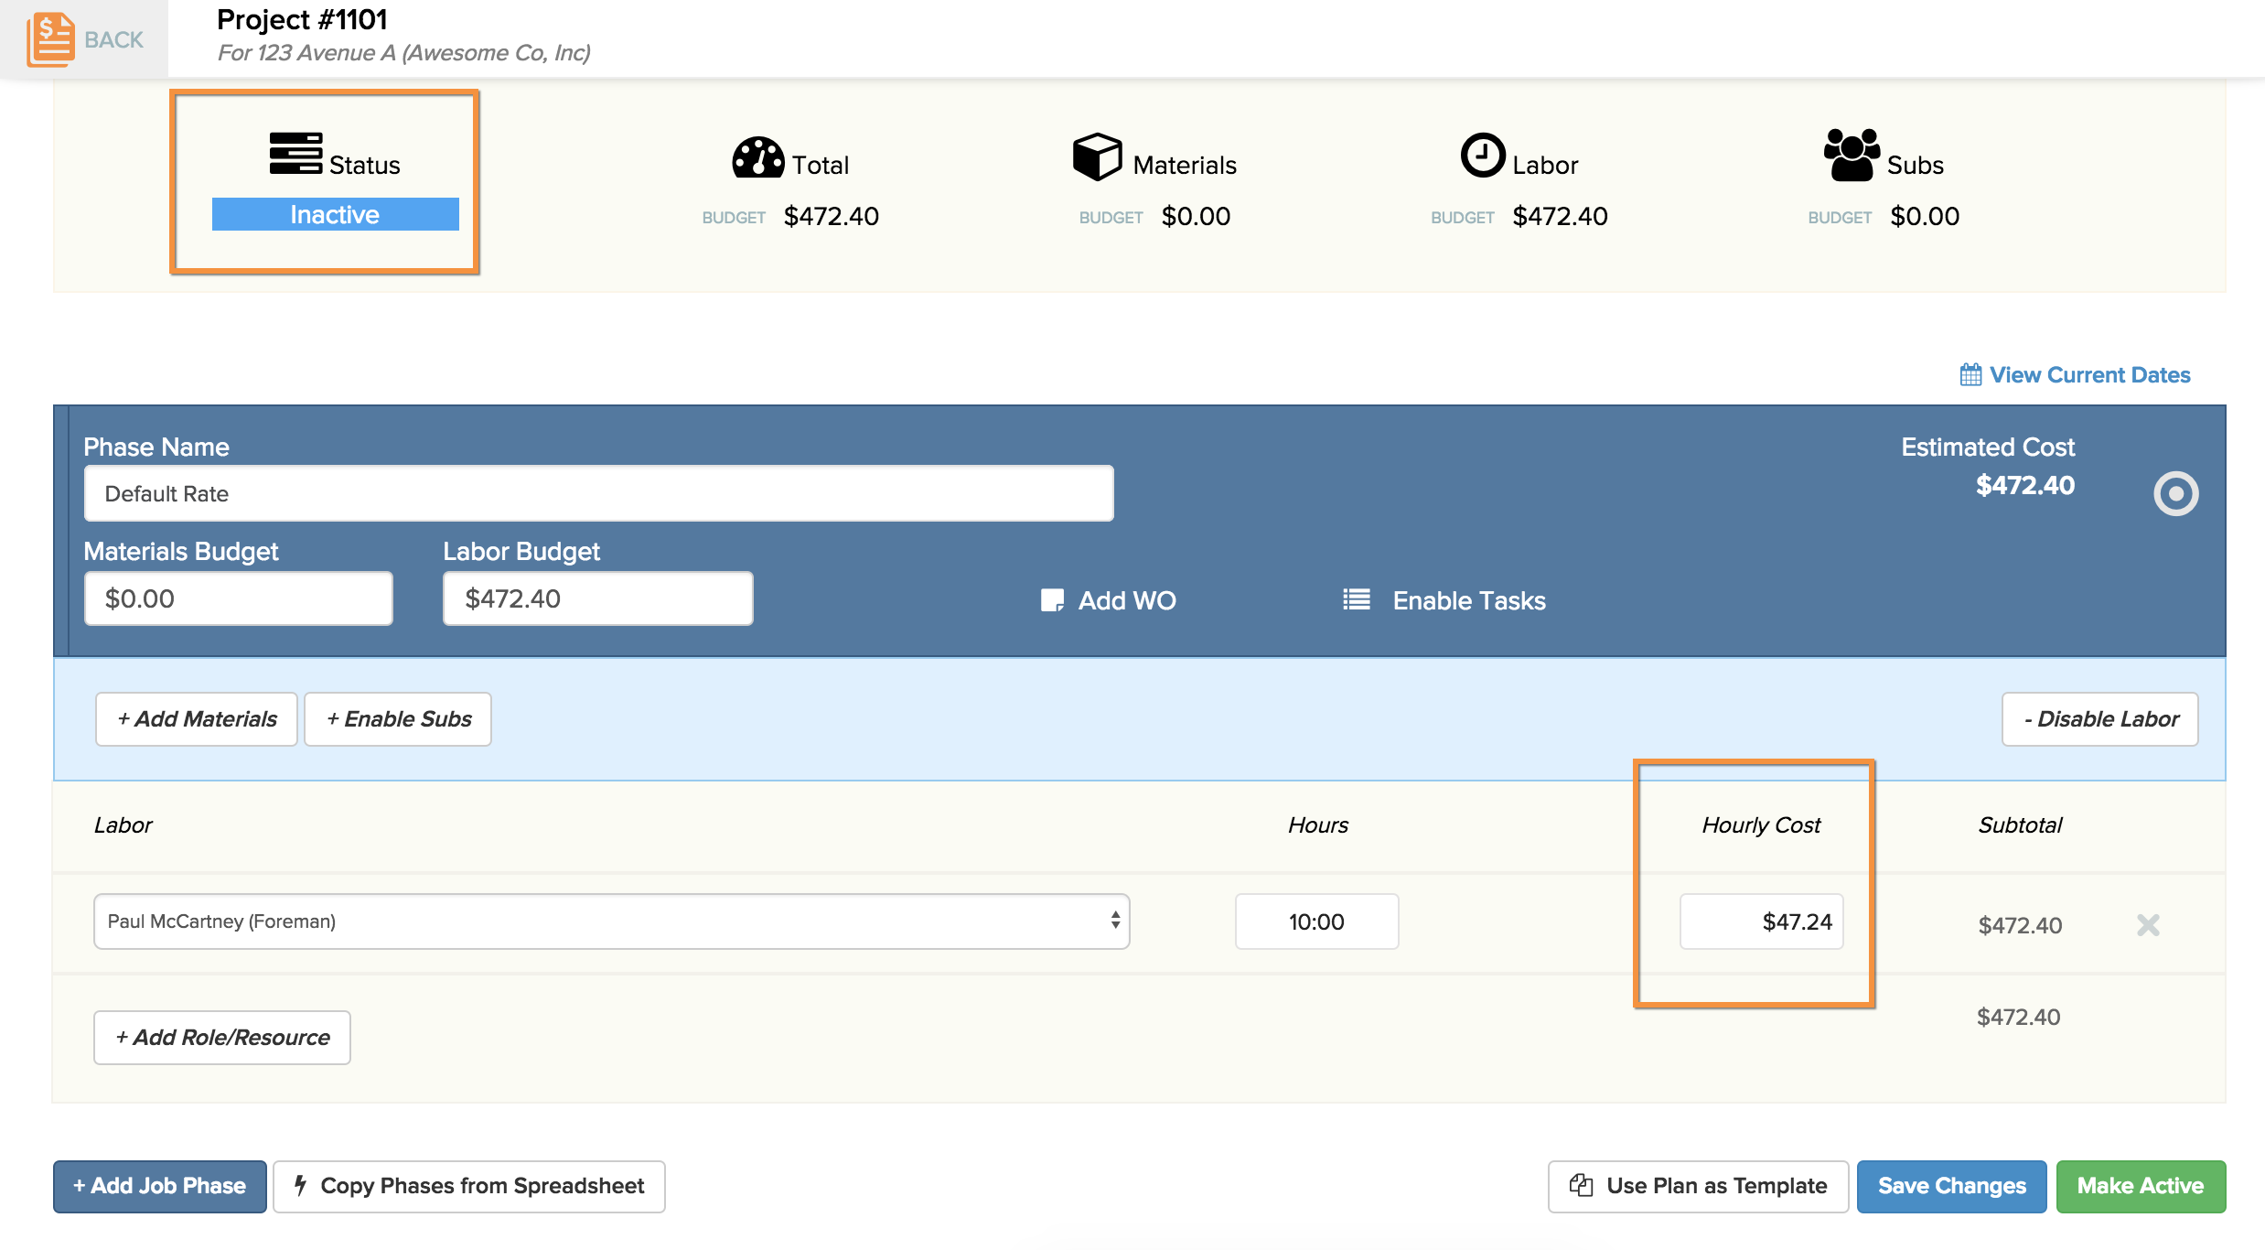Click - Disable Labor button

point(2100,719)
